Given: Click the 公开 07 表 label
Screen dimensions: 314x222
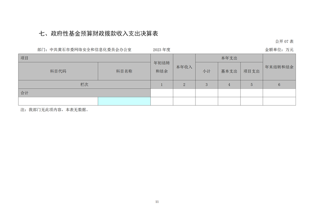Looking at the screenshot, I should pyautogui.click(x=284, y=42).
